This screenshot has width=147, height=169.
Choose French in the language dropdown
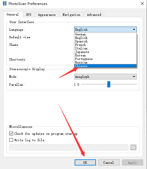[105, 45]
